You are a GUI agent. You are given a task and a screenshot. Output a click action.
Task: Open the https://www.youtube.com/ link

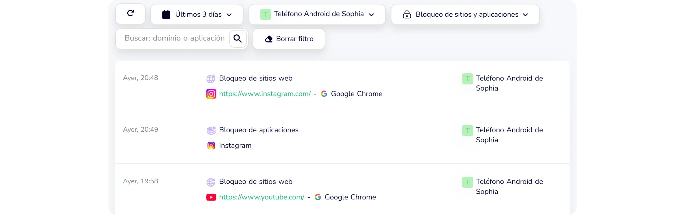[262, 197]
